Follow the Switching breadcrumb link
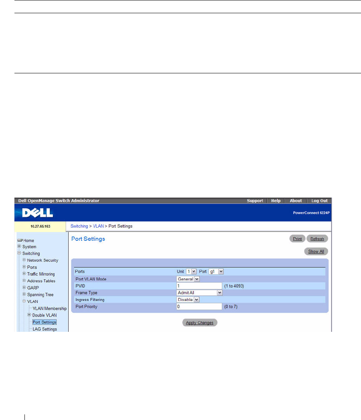 [x=79, y=226]
